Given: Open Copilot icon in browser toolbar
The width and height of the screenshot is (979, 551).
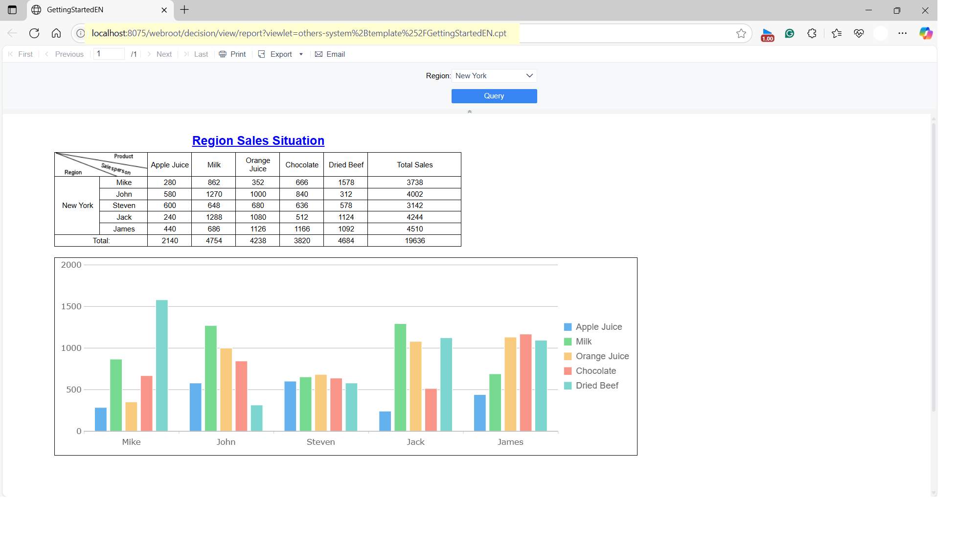Looking at the screenshot, I should click(925, 33).
